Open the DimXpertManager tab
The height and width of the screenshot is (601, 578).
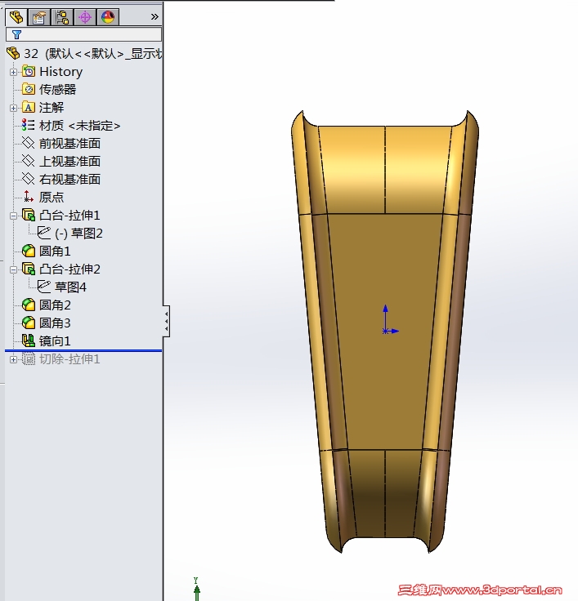point(85,17)
